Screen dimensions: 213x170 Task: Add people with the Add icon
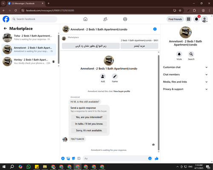(x=103, y=76)
